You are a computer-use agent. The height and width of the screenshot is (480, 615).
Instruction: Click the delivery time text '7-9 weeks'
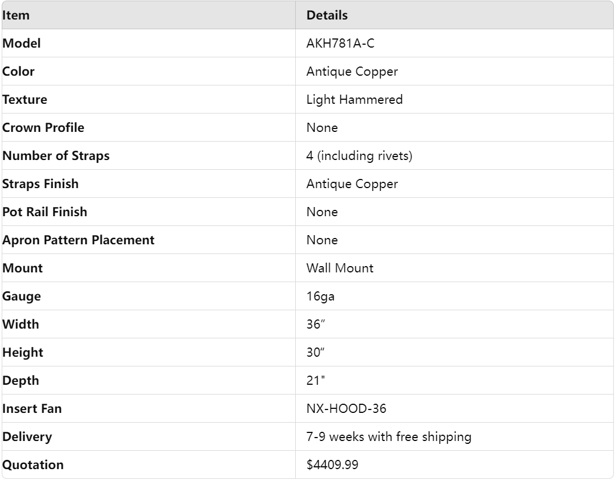click(x=332, y=437)
